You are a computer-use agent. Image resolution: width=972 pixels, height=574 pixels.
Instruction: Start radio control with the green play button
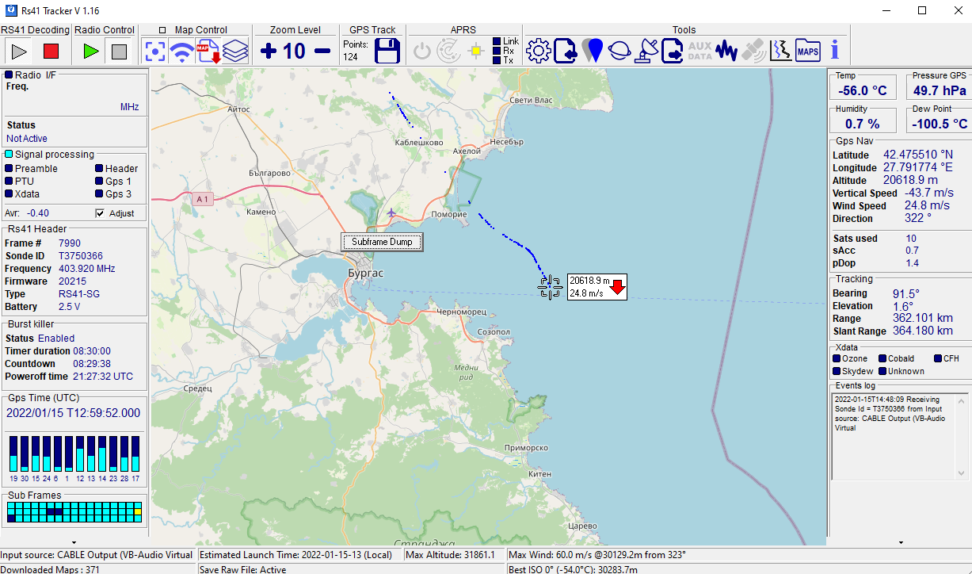point(91,52)
